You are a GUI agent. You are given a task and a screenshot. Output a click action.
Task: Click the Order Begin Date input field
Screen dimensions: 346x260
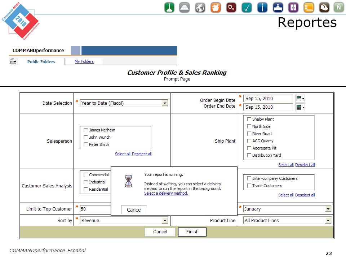pos(268,99)
